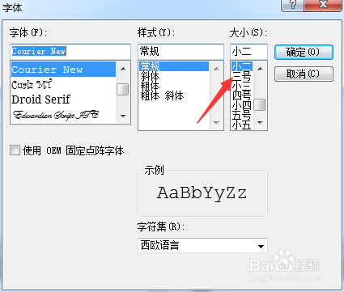Click the 大小 input field showing 小二
Image resolution: width=344 pixels, height=292 pixels.
tap(248, 52)
